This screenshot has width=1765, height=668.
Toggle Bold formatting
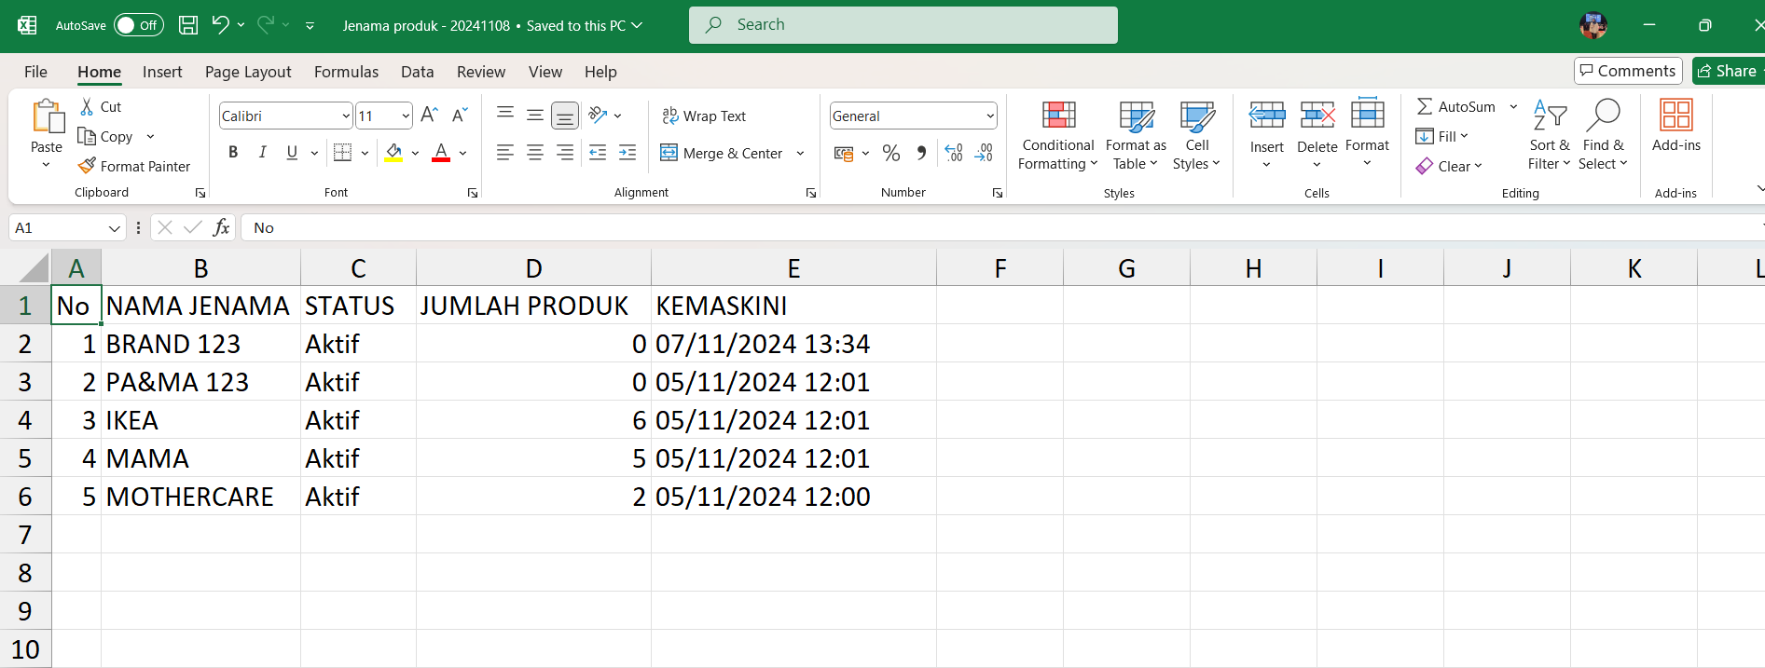coord(233,153)
